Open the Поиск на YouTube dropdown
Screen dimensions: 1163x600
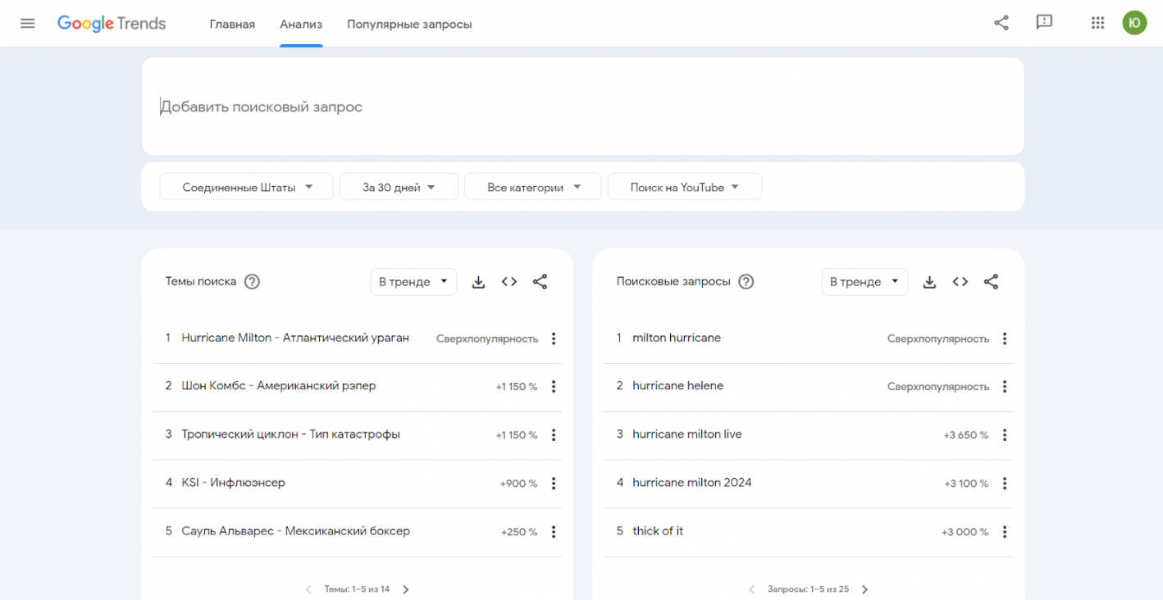point(685,187)
